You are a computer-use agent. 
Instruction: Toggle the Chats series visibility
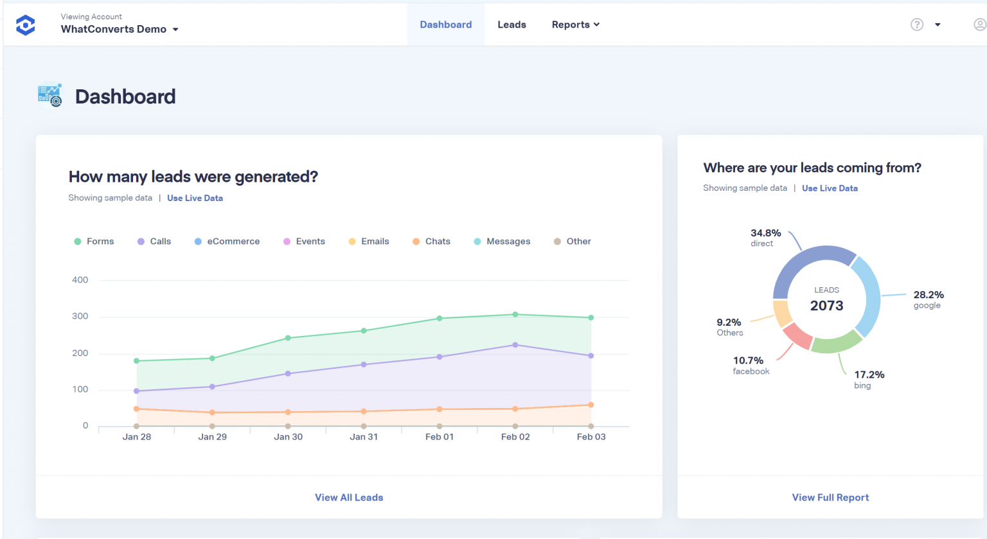431,241
